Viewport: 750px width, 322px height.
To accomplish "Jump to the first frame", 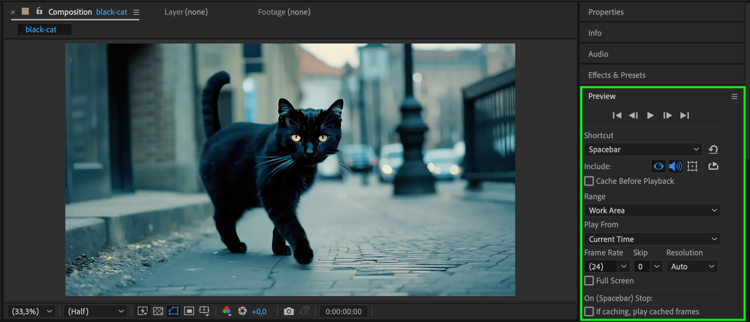I will (617, 115).
